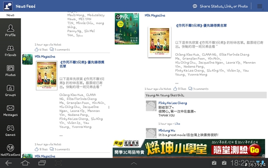Select the News tab in sidebar

tap(10, 15)
